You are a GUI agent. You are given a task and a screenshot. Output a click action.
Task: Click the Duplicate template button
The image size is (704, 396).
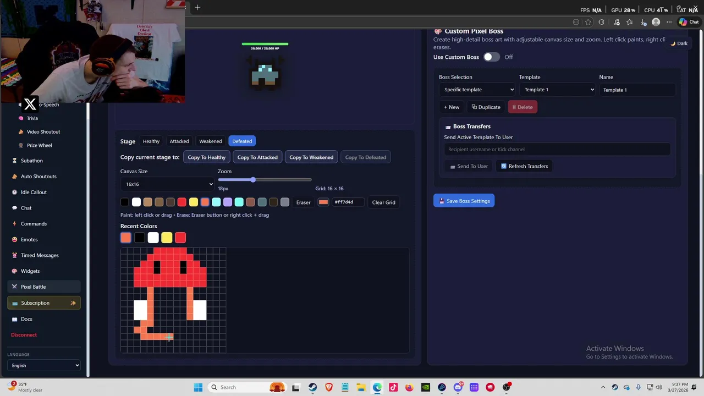[x=486, y=107]
